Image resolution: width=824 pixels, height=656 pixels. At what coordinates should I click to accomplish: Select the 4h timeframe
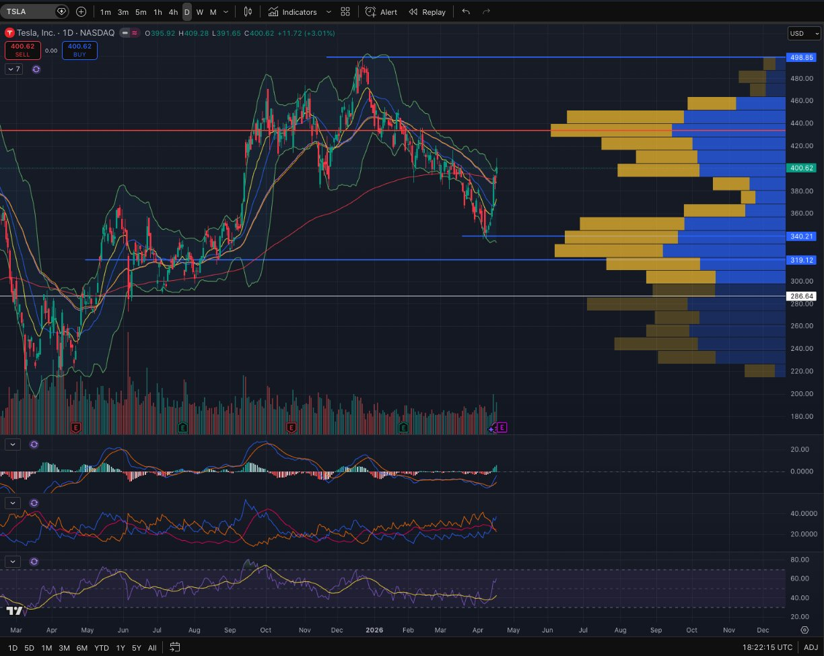173,12
